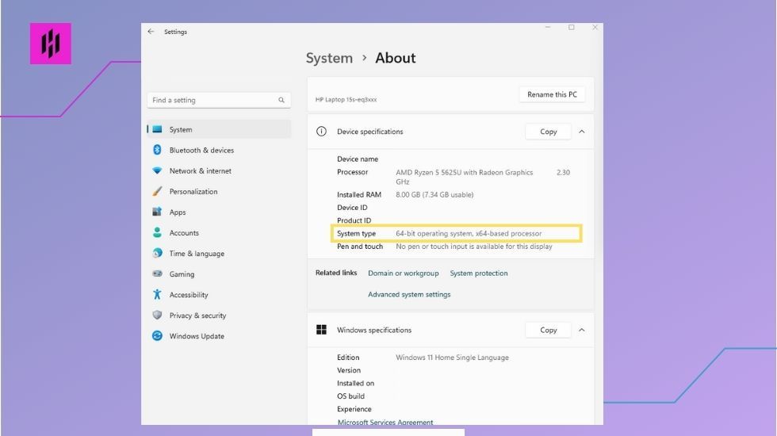Click the back arrow in Settings
The image size is (777, 436).
click(151, 31)
